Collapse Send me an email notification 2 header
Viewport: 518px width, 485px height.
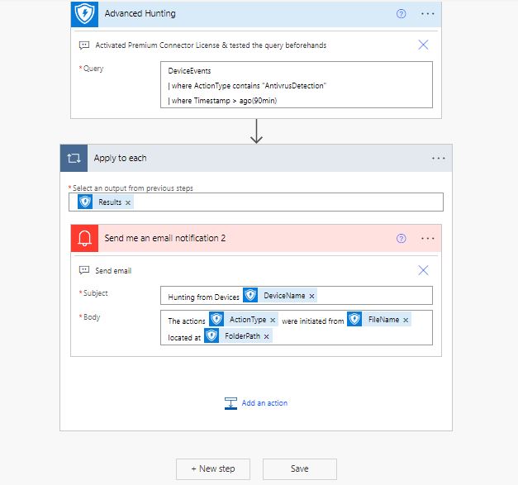coord(256,238)
